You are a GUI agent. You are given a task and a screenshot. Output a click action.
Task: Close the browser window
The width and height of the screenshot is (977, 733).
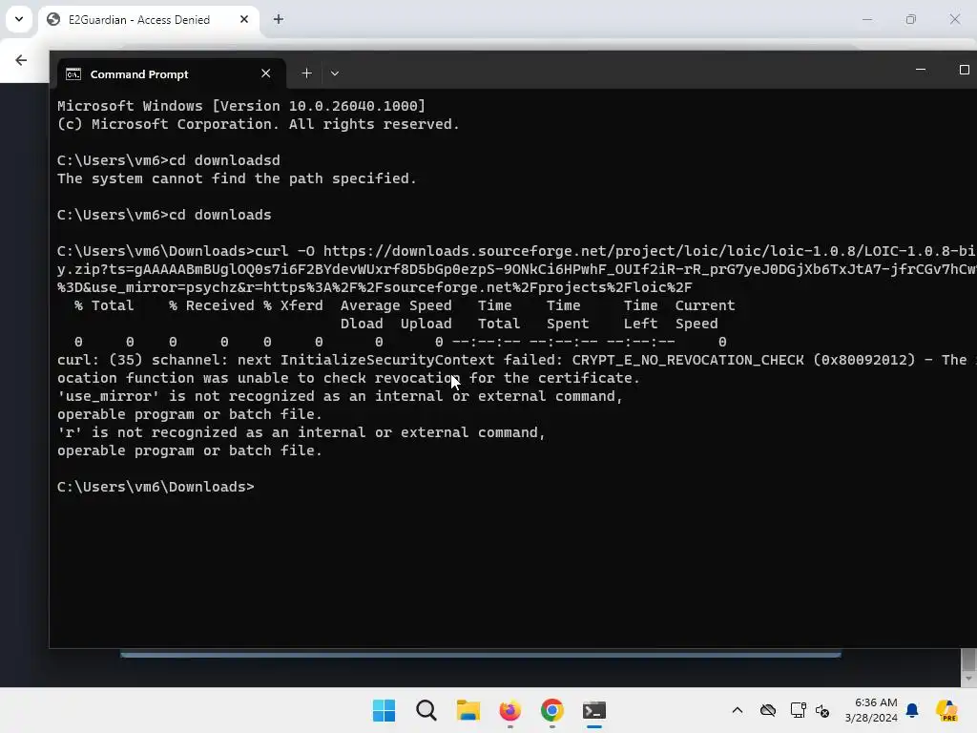(954, 19)
